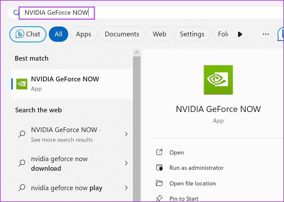Click search icon beside 'nvidia geforce now play'

(x=22, y=188)
